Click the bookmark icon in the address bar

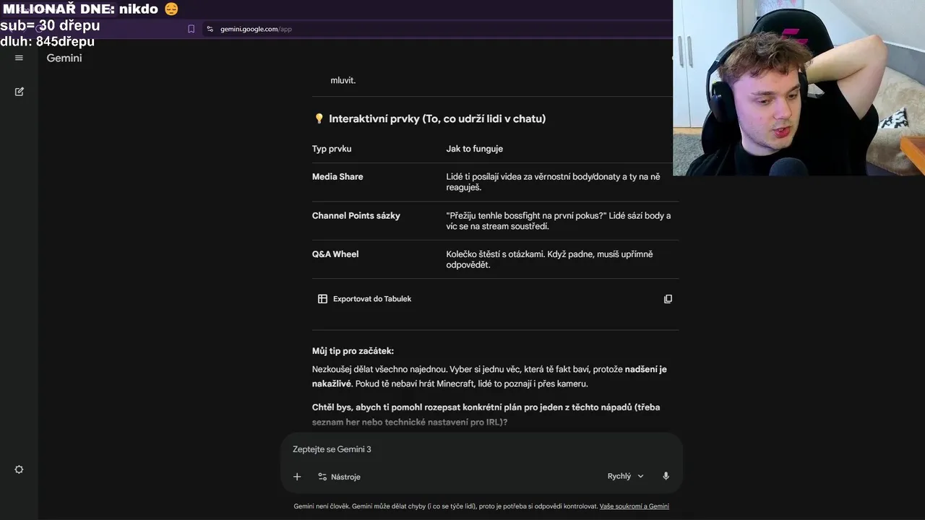pos(192,29)
